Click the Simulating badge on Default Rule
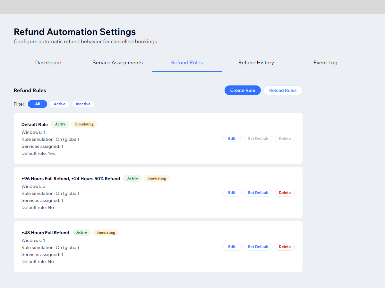The image size is (385, 288). 84,124
